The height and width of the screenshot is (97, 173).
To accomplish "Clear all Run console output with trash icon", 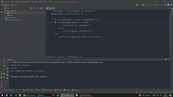I will click(x=8, y=78).
